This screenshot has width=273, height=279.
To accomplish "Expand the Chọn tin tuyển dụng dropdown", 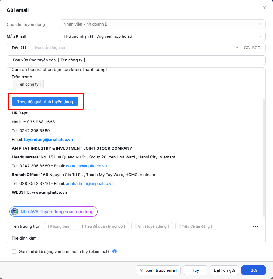I will (x=260, y=24).
